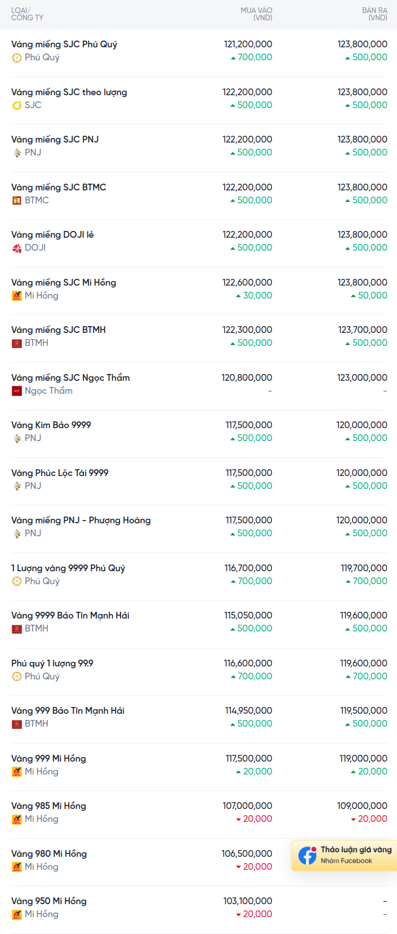
Task: Click the LOẠI/CÔNG TY column header
Action: 27,14
